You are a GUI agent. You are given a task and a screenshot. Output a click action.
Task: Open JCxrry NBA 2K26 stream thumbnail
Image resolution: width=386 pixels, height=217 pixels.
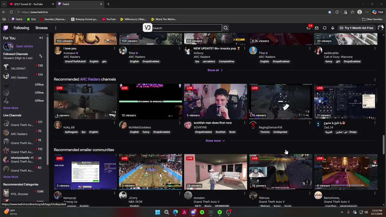(x=150, y=172)
